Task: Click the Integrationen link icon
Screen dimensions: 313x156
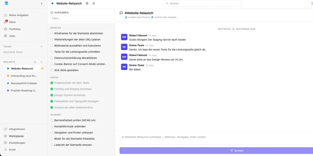Action: (x=6, y=129)
